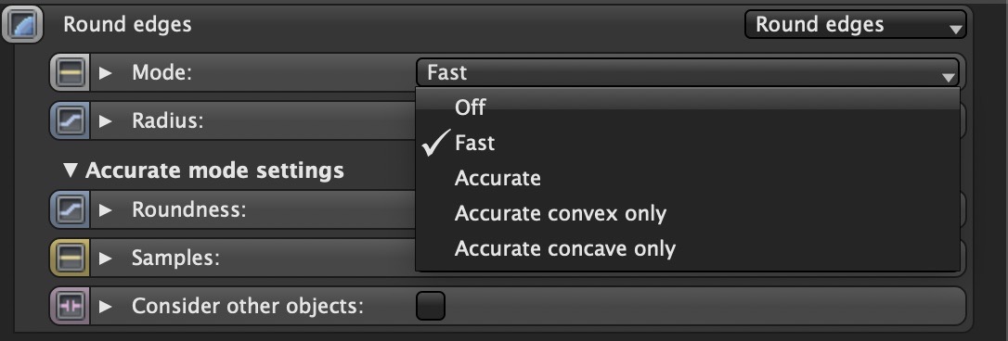Expand the Samples parameter triangle
Viewport: 1008px width, 341px height.
click(x=106, y=259)
